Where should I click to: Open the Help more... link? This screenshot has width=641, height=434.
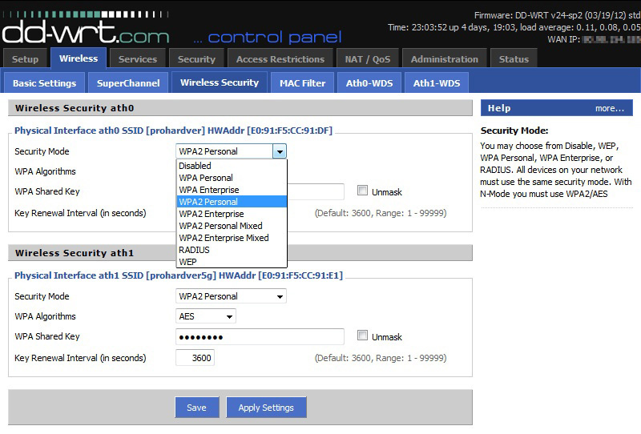tap(610, 108)
